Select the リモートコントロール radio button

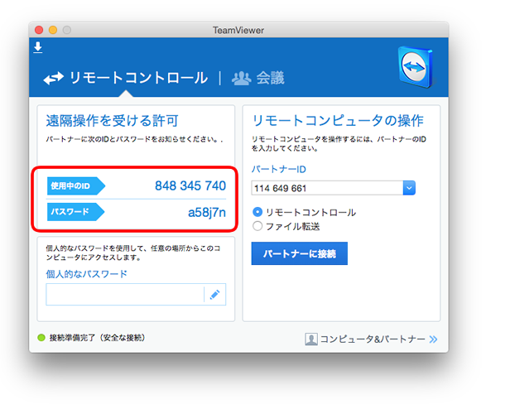click(x=257, y=212)
